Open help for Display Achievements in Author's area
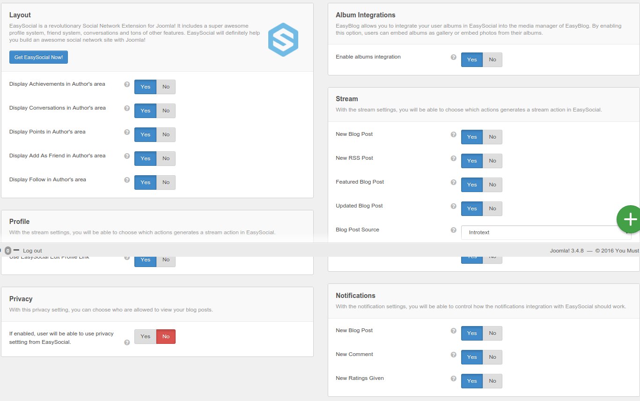This screenshot has width=640, height=401. 127,84
